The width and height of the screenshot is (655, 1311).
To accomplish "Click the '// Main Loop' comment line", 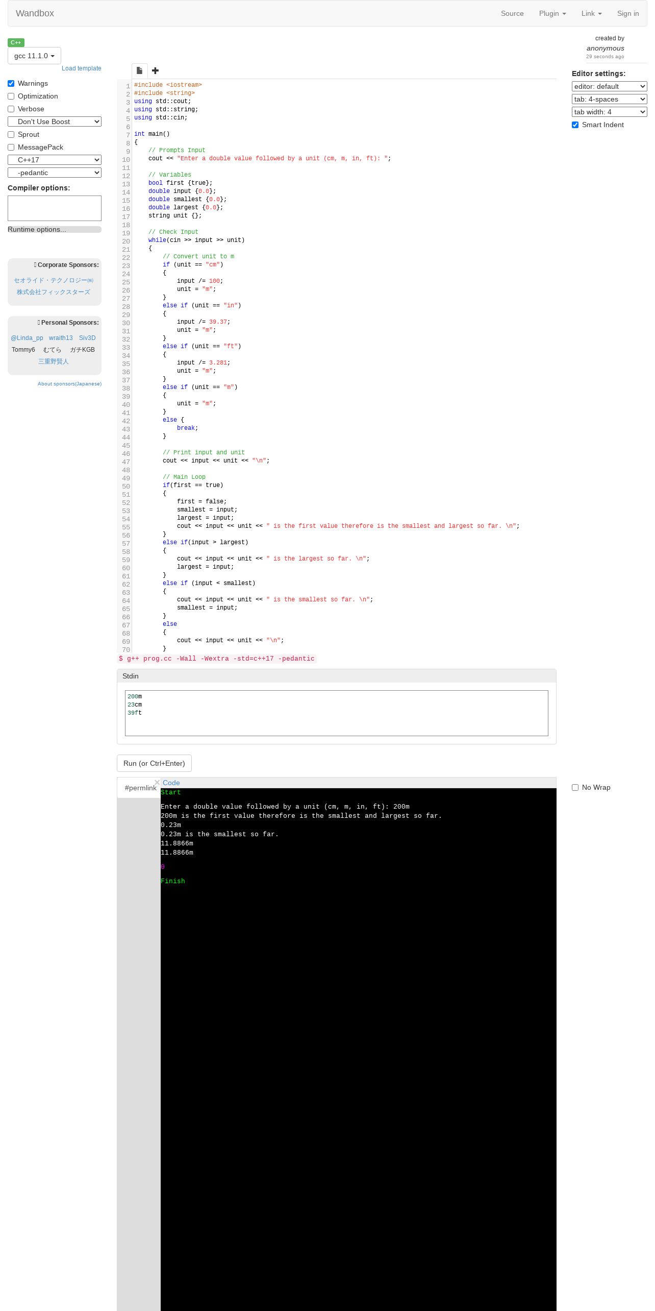I will [184, 477].
